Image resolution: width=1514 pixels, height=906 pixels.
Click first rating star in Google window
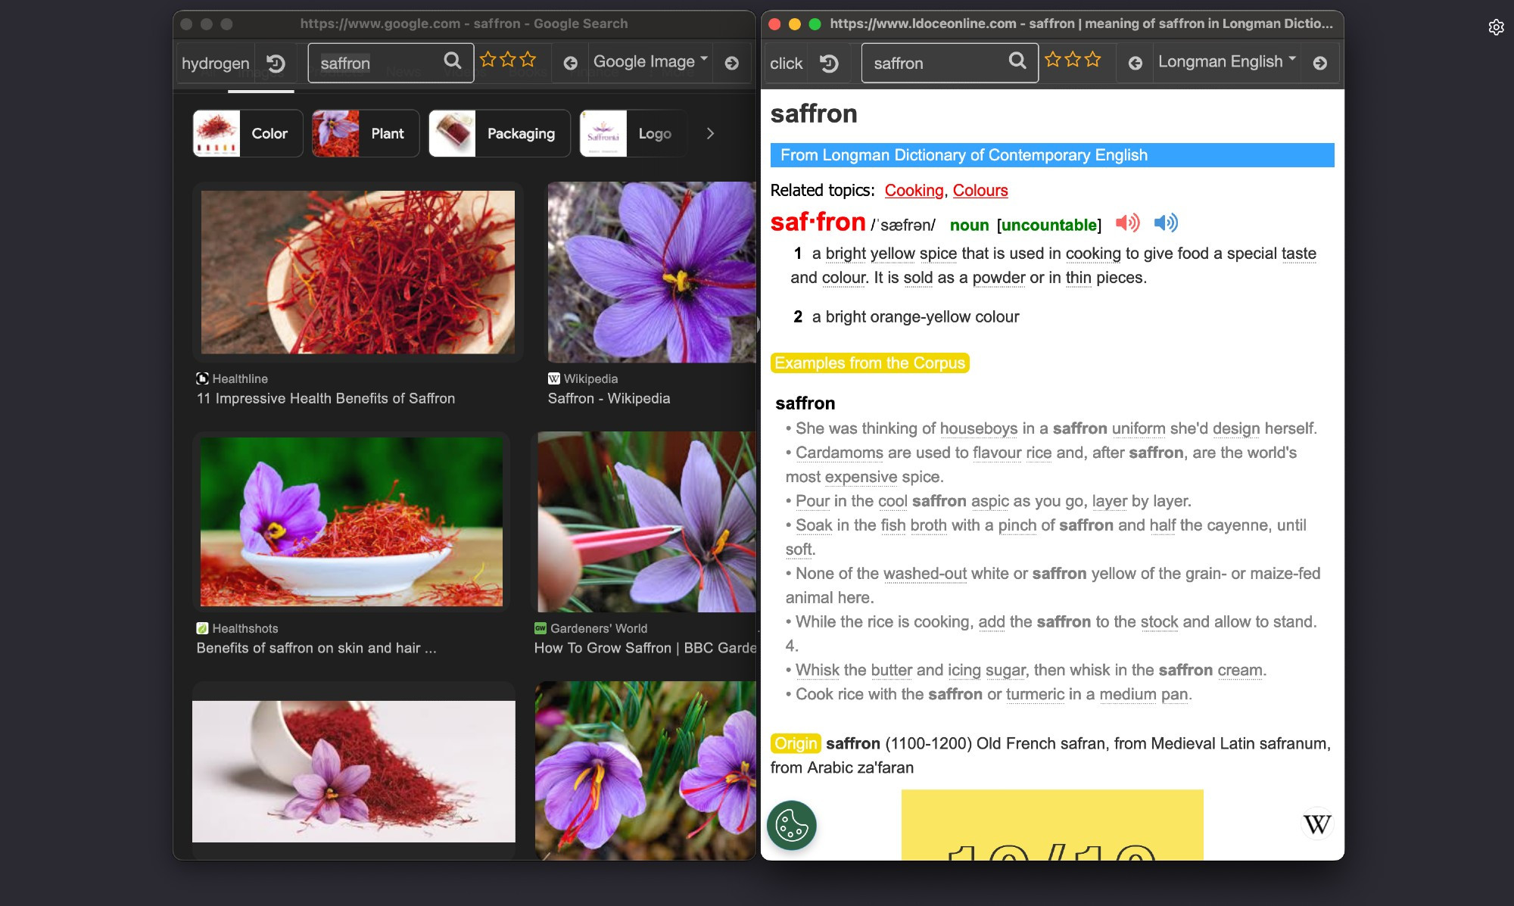pyautogui.click(x=488, y=59)
